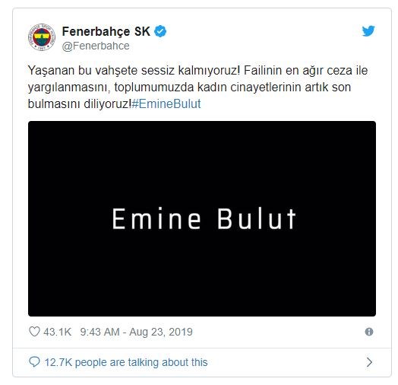Open the Fenerbahçe SK profile name
Image resolution: width=398 pixels, height=385 pixels.
tap(106, 31)
